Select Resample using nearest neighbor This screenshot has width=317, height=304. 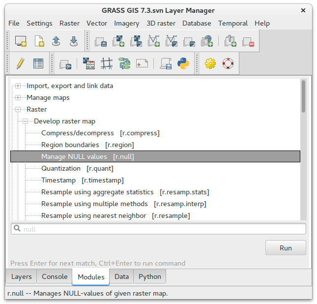click(115, 215)
